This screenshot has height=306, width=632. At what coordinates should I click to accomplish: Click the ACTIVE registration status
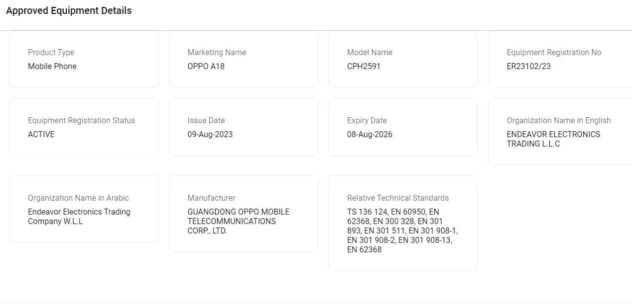41,134
